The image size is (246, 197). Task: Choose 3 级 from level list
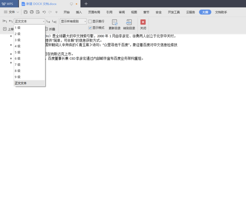pyautogui.click(x=30, y=40)
